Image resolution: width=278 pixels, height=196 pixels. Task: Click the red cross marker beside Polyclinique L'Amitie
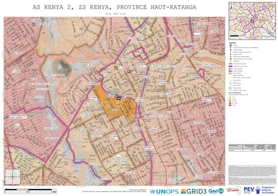(145, 116)
